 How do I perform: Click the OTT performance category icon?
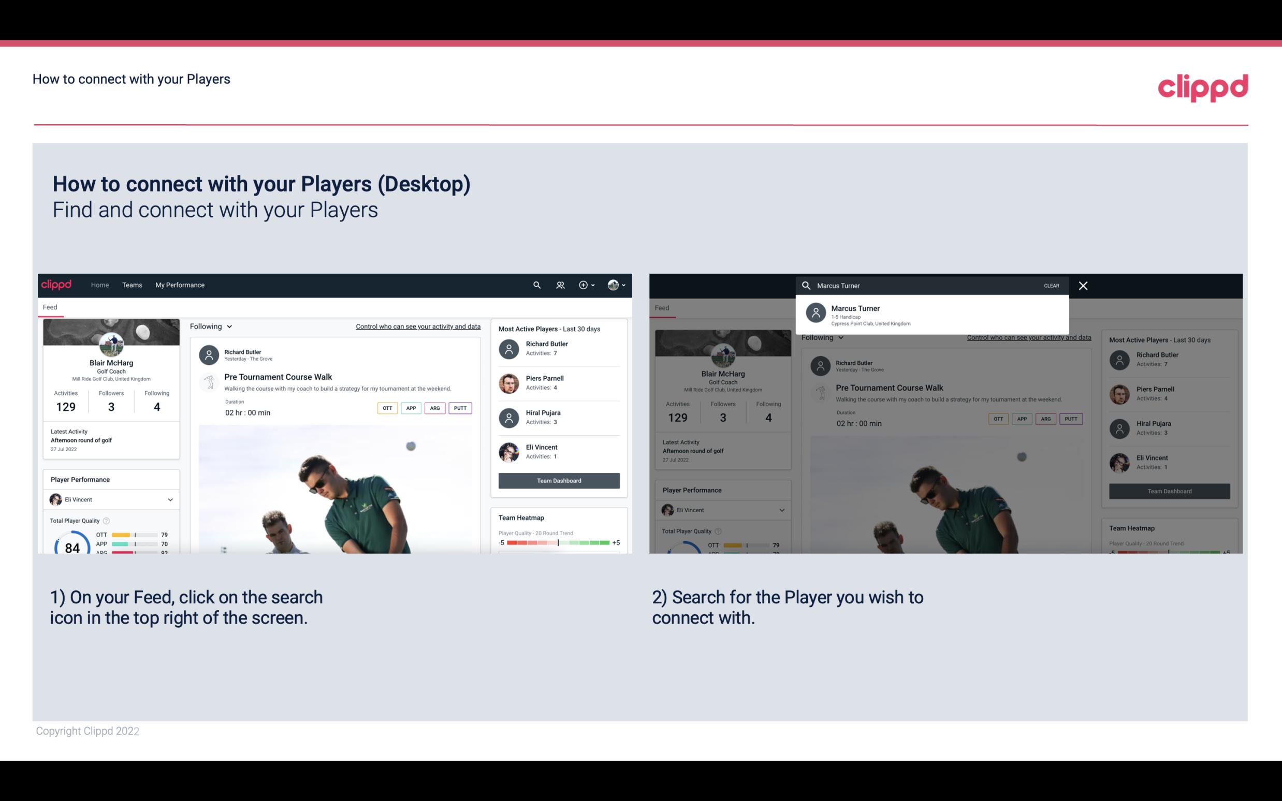tap(386, 408)
